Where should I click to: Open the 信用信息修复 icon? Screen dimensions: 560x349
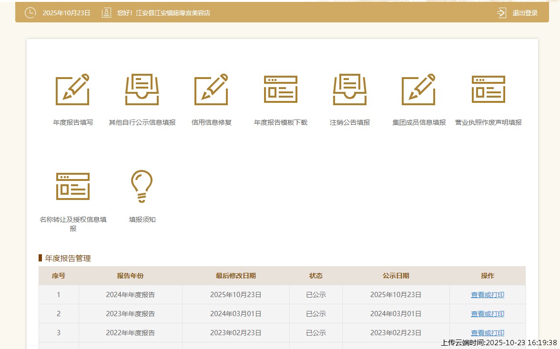point(211,90)
